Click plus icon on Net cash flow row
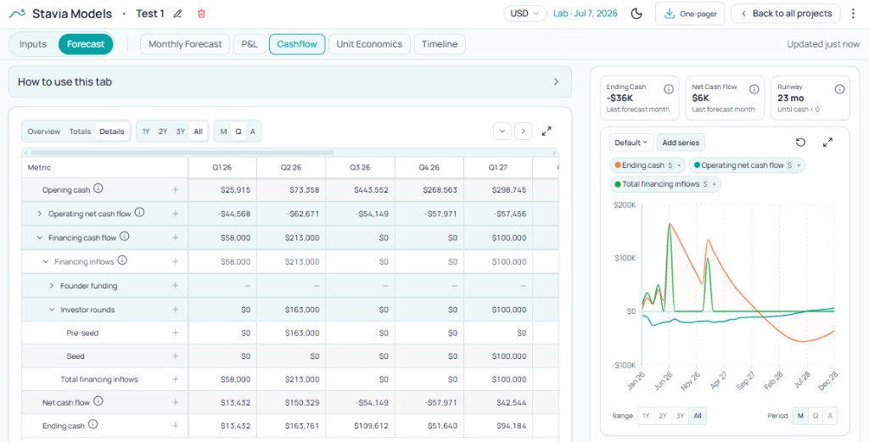Image resolution: width=869 pixels, height=442 pixels. click(175, 403)
